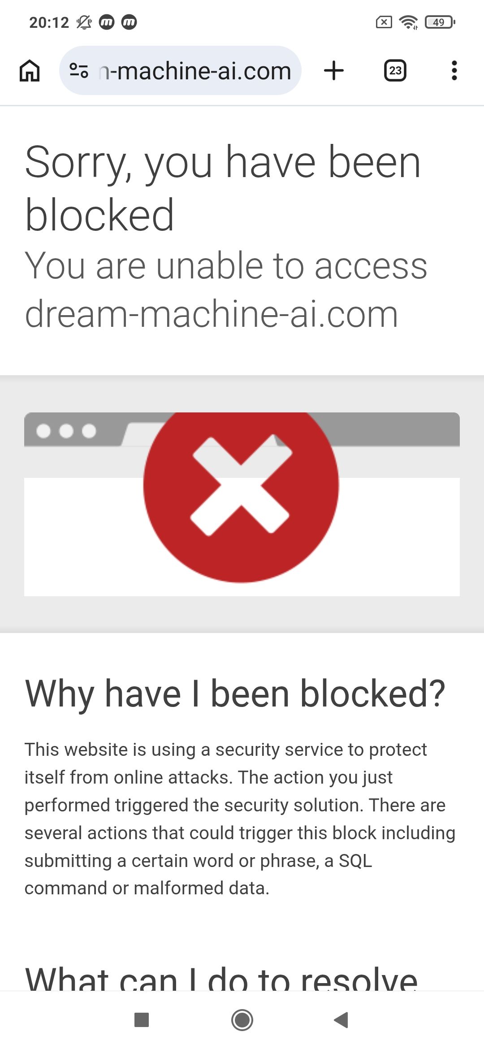Tap the 'Sorry, you have been blocked' heading
The width and height of the screenshot is (484, 1049).
[223, 188]
